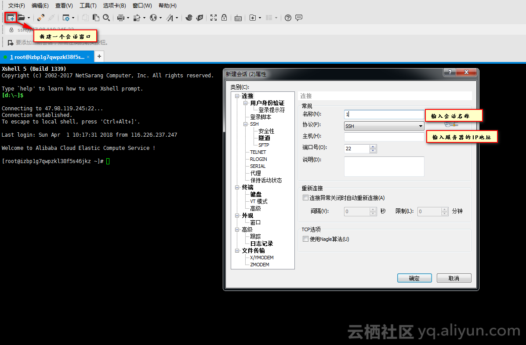The height and width of the screenshot is (345, 526).
Task: Click the Open session folder icon
Action: click(x=22, y=18)
